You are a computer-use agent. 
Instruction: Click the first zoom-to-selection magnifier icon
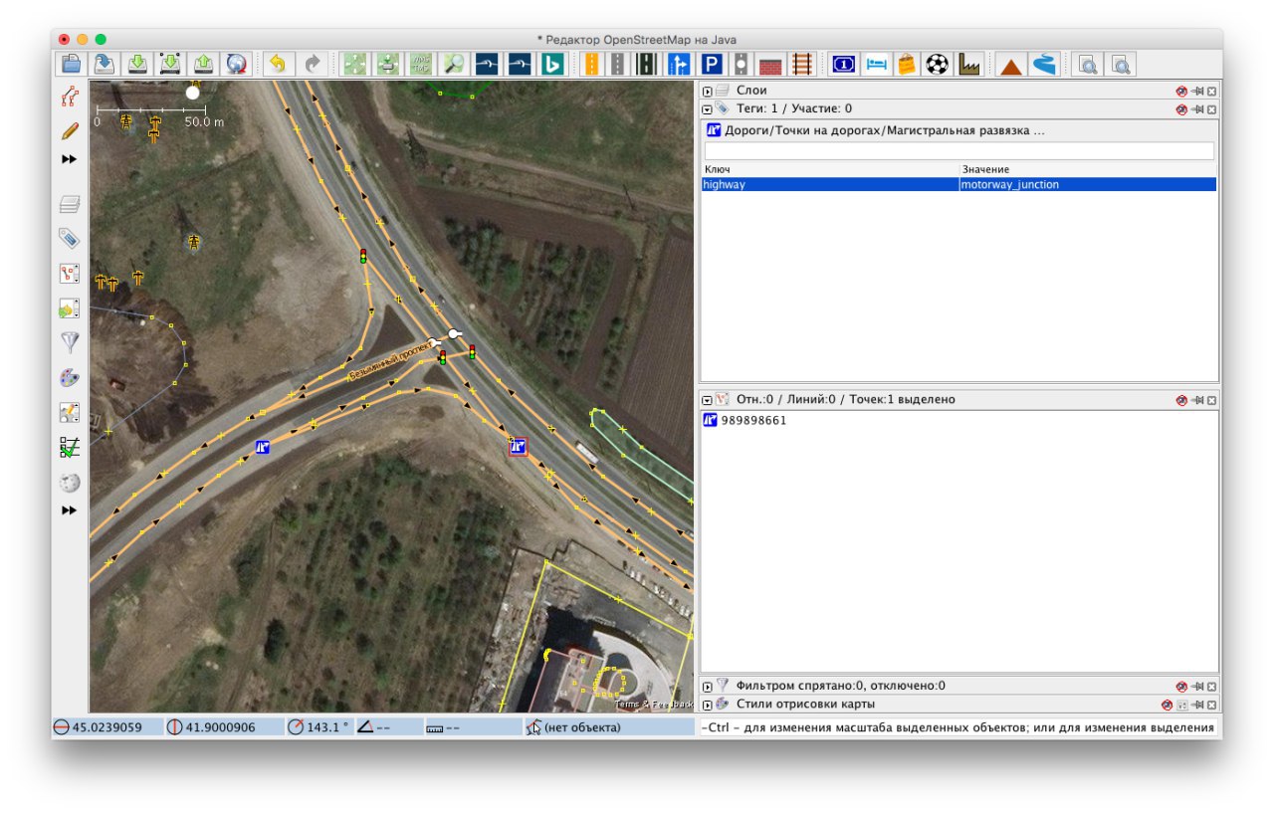(1089, 65)
